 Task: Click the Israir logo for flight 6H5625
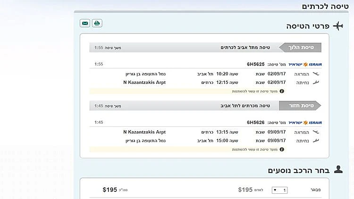point(312,64)
